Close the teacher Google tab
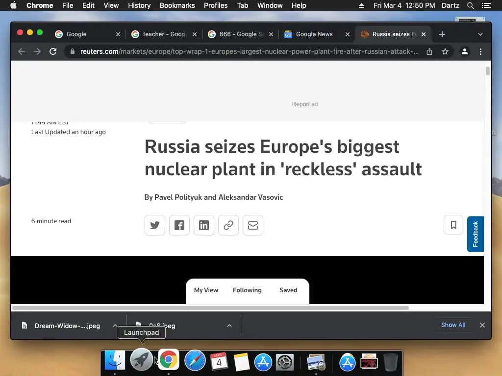502x376 pixels. (x=194, y=34)
